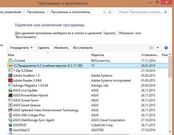Viewport: 174px width, 135px height.
Task: Go to Программы in the breadcrumb path
Action: pyautogui.click(x=36, y=12)
